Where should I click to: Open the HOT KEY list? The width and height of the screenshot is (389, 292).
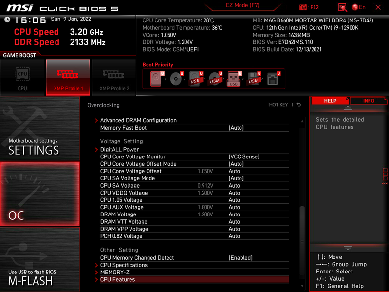pos(278,105)
